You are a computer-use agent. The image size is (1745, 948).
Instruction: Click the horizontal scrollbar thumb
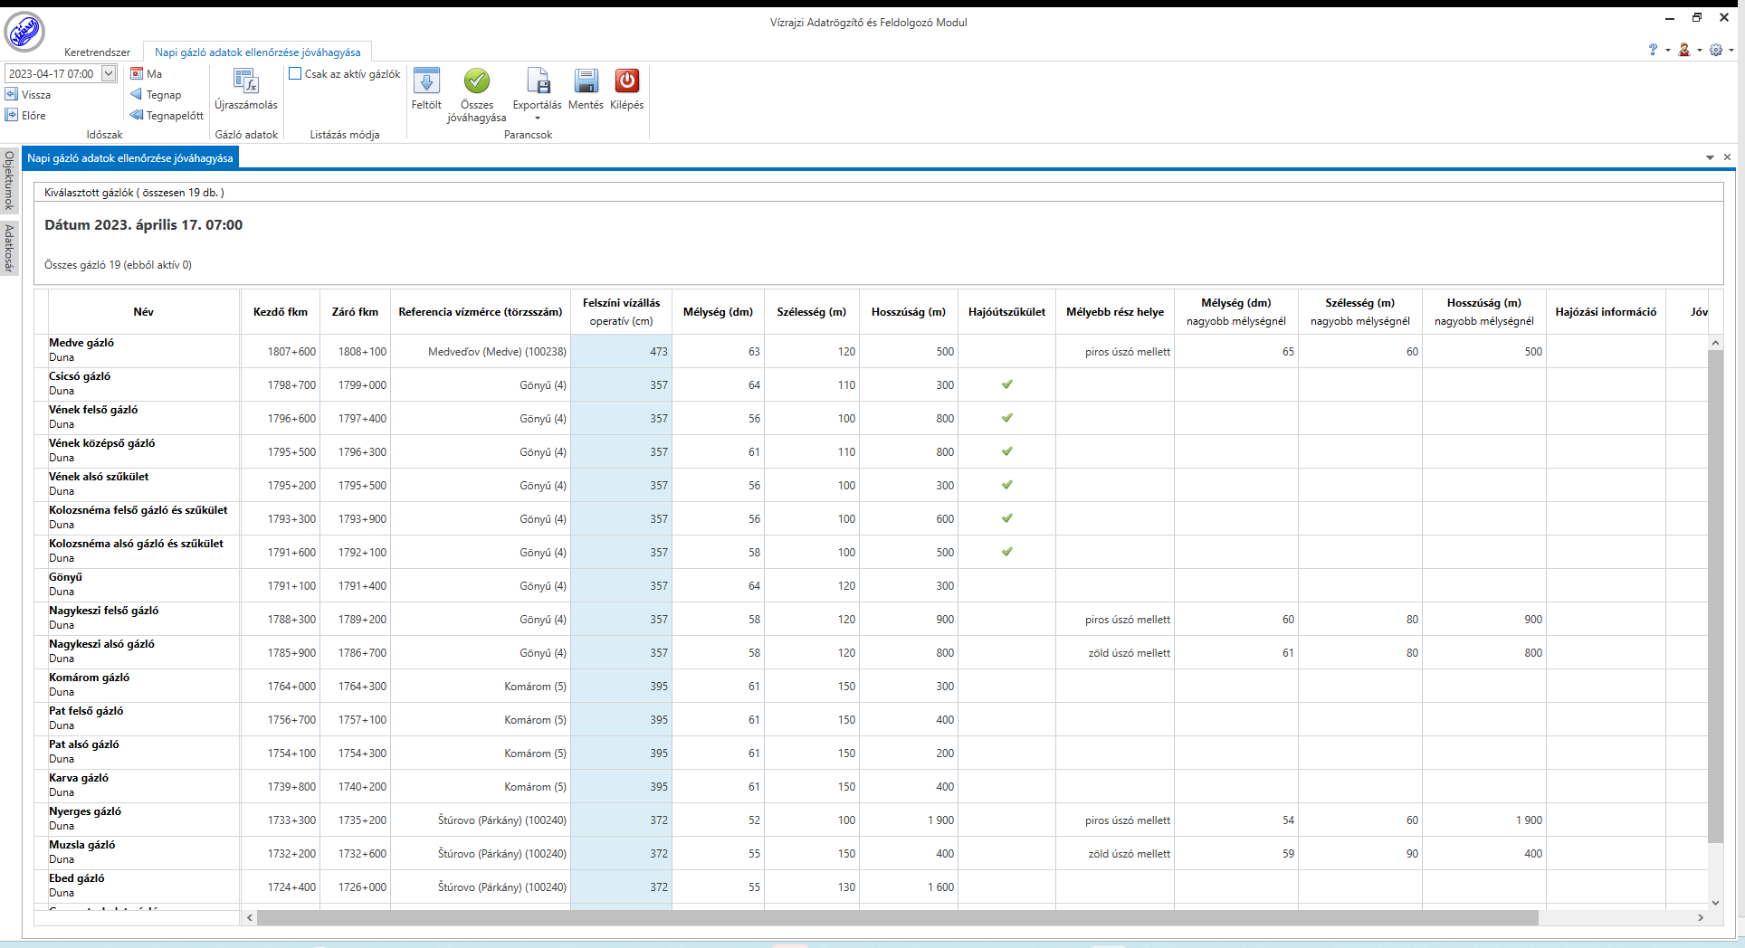point(897,917)
